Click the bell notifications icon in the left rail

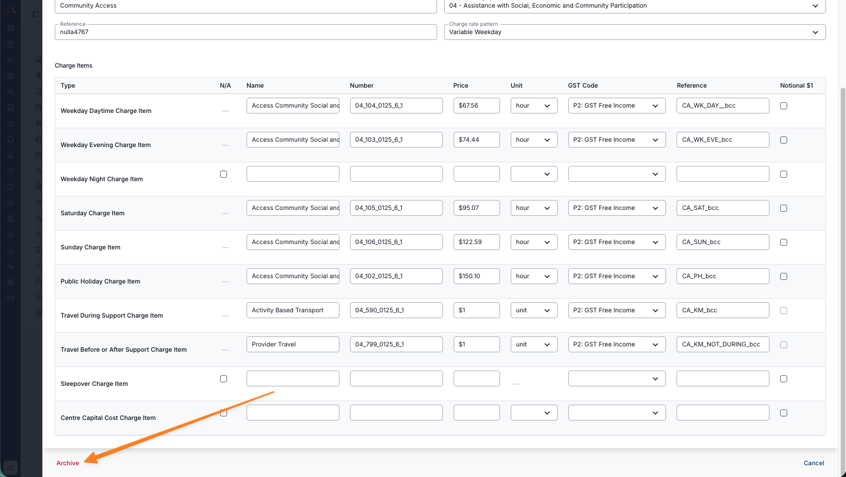(11, 235)
